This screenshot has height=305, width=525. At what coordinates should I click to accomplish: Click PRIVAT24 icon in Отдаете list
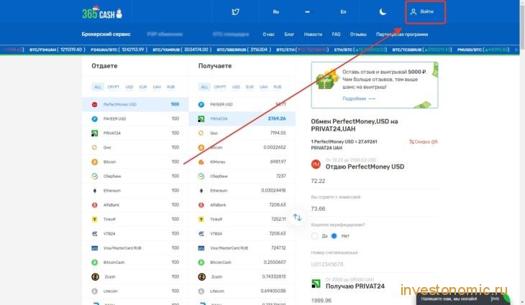(95, 133)
